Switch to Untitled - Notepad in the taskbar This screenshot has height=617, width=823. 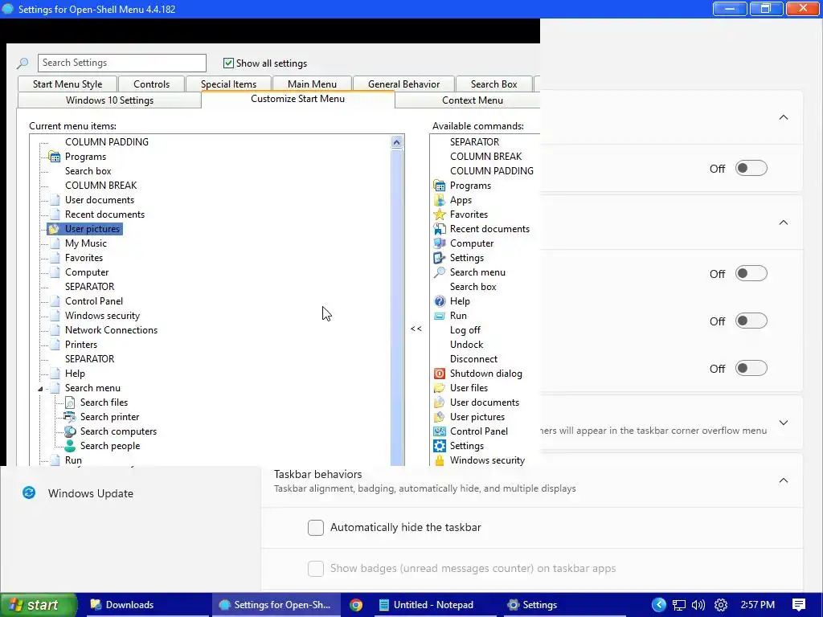[x=435, y=605]
